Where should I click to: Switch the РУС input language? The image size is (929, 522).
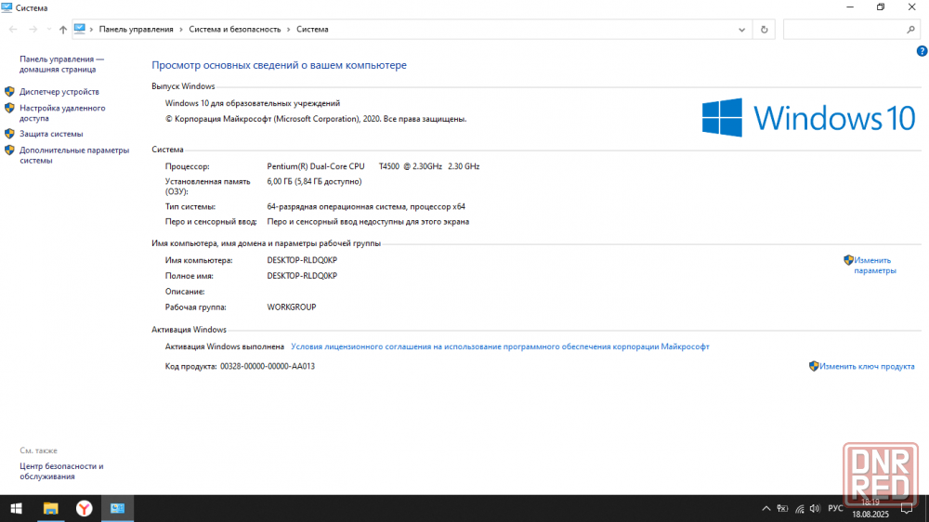(835, 508)
